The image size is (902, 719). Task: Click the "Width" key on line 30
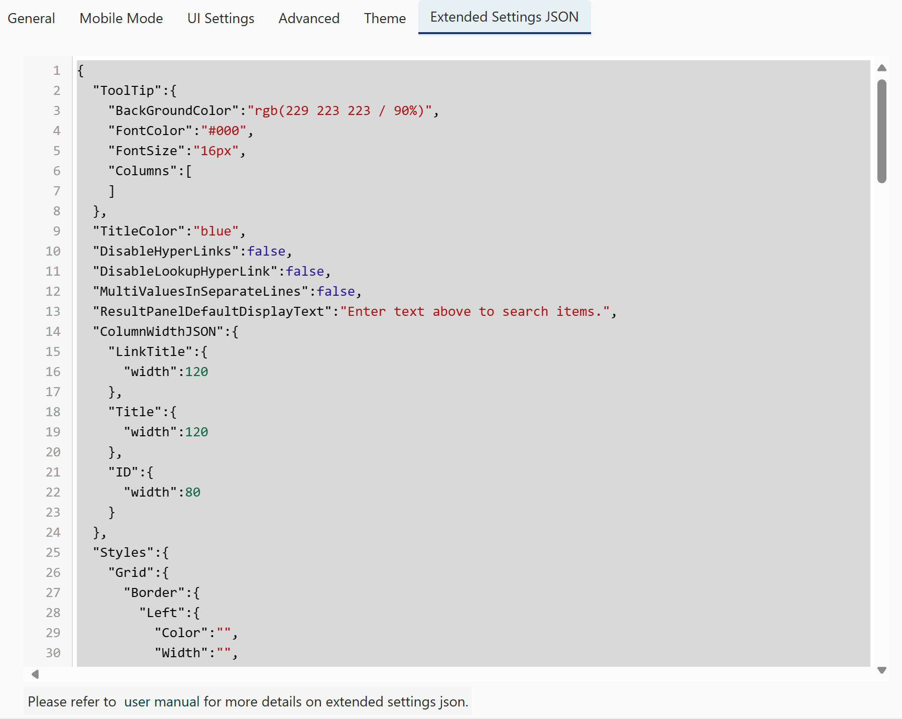[181, 653]
